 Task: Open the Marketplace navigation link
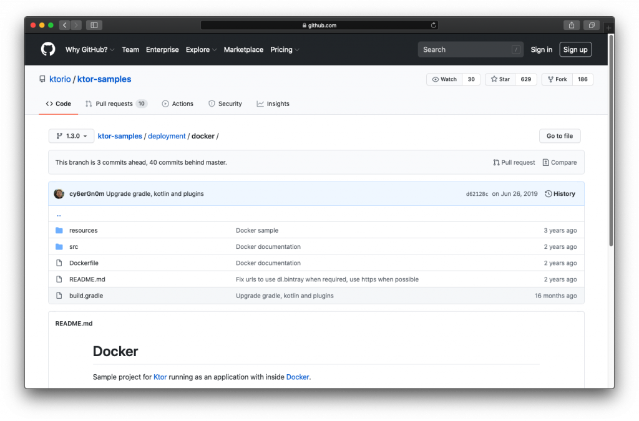click(x=243, y=50)
